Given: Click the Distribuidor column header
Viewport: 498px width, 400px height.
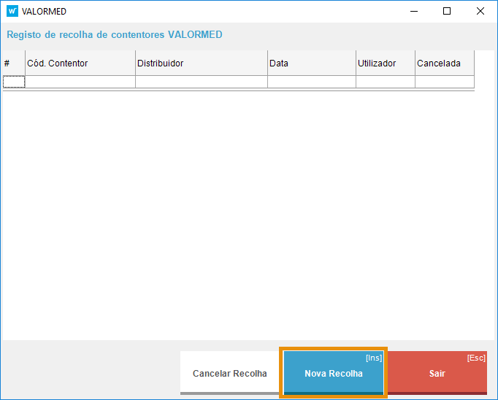Looking at the screenshot, I should pos(202,64).
